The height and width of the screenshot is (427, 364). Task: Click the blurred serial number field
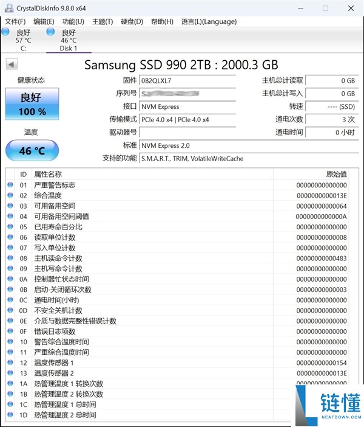click(x=187, y=94)
